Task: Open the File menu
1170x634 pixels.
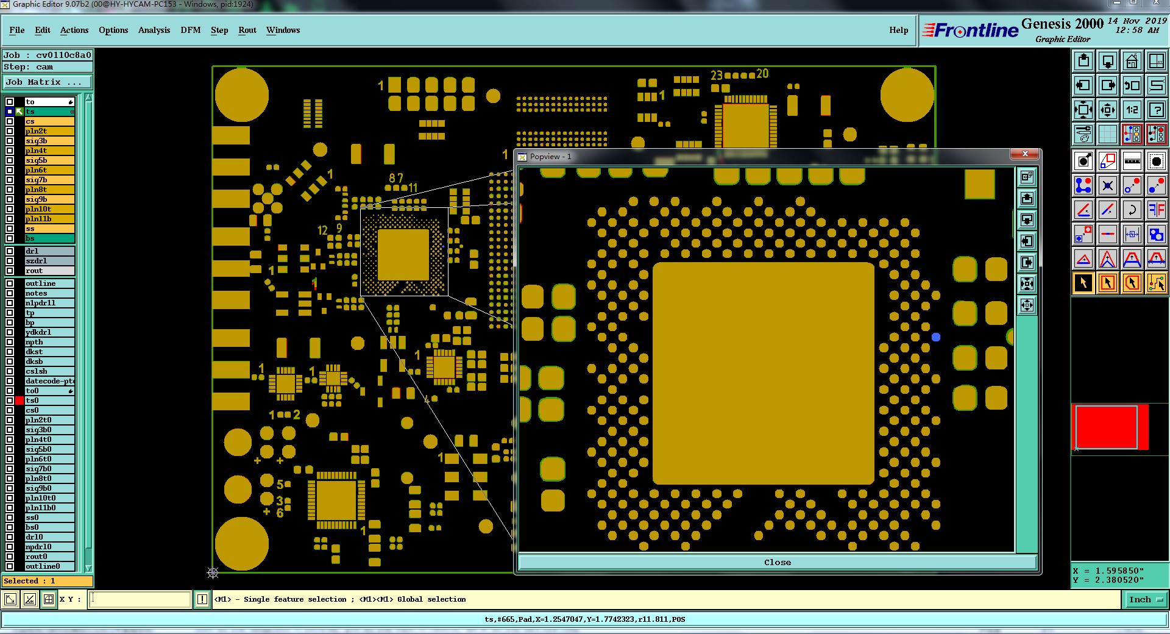Action: (x=17, y=30)
